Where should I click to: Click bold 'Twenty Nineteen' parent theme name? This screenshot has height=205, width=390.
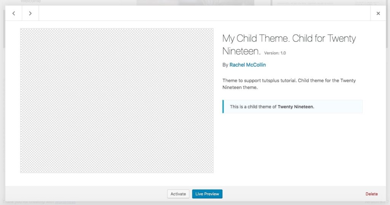296,107
